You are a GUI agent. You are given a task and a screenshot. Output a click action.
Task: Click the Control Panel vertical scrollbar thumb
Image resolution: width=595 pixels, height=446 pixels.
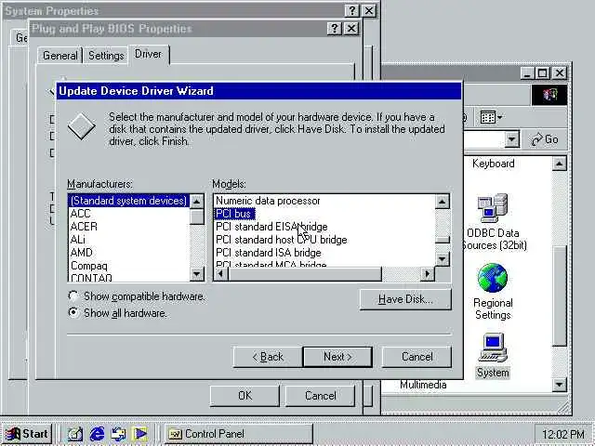coord(560,295)
